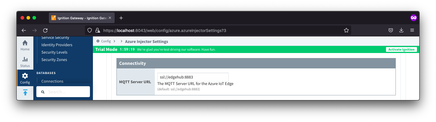The image size is (436, 122).
Task: Open the Home section in sidebar
Action: pos(25,45)
